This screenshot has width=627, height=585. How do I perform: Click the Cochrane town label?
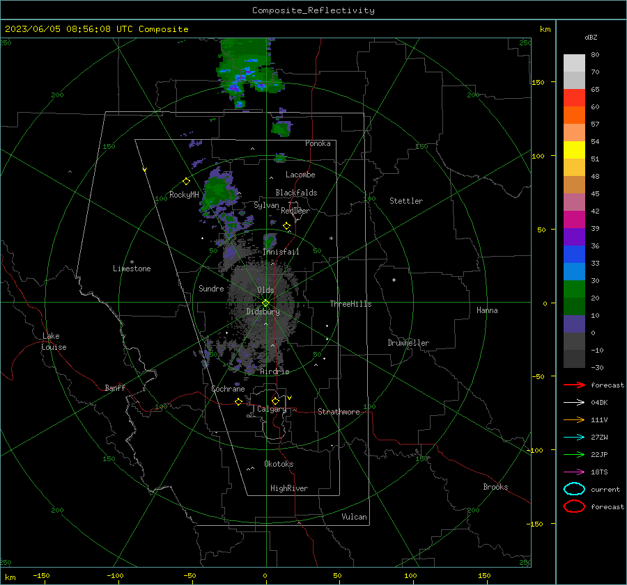(228, 389)
